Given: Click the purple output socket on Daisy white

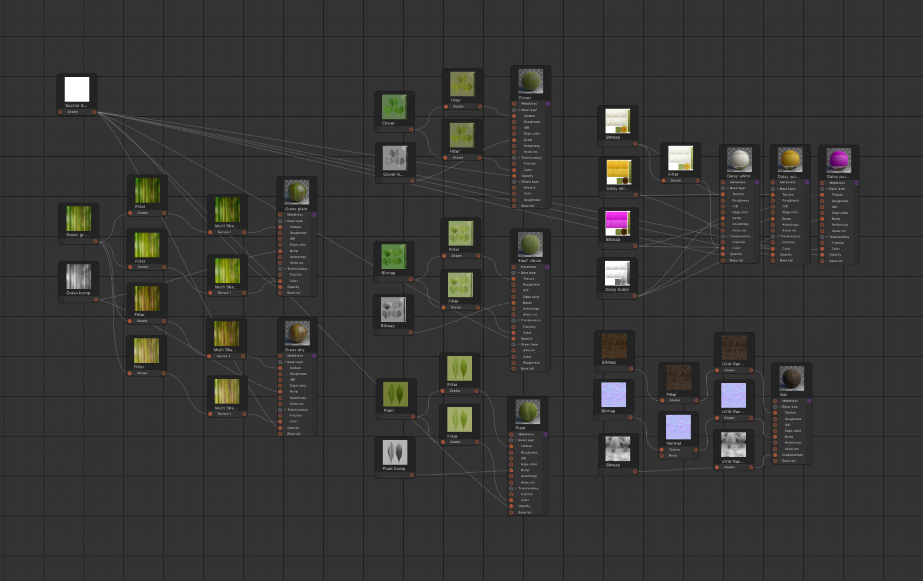Looking at the screenshot, I should [757, 182].
